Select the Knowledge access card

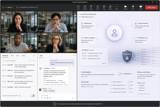(143, 40)
